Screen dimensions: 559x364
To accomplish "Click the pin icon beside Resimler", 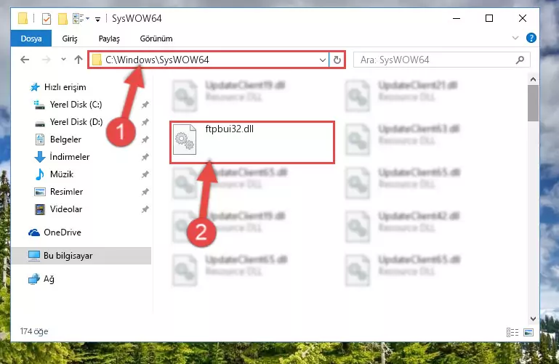I will point(145,192).
